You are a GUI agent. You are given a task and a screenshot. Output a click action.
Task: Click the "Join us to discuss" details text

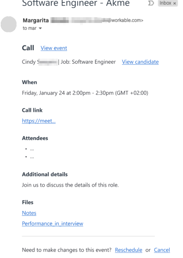point(70,185)
